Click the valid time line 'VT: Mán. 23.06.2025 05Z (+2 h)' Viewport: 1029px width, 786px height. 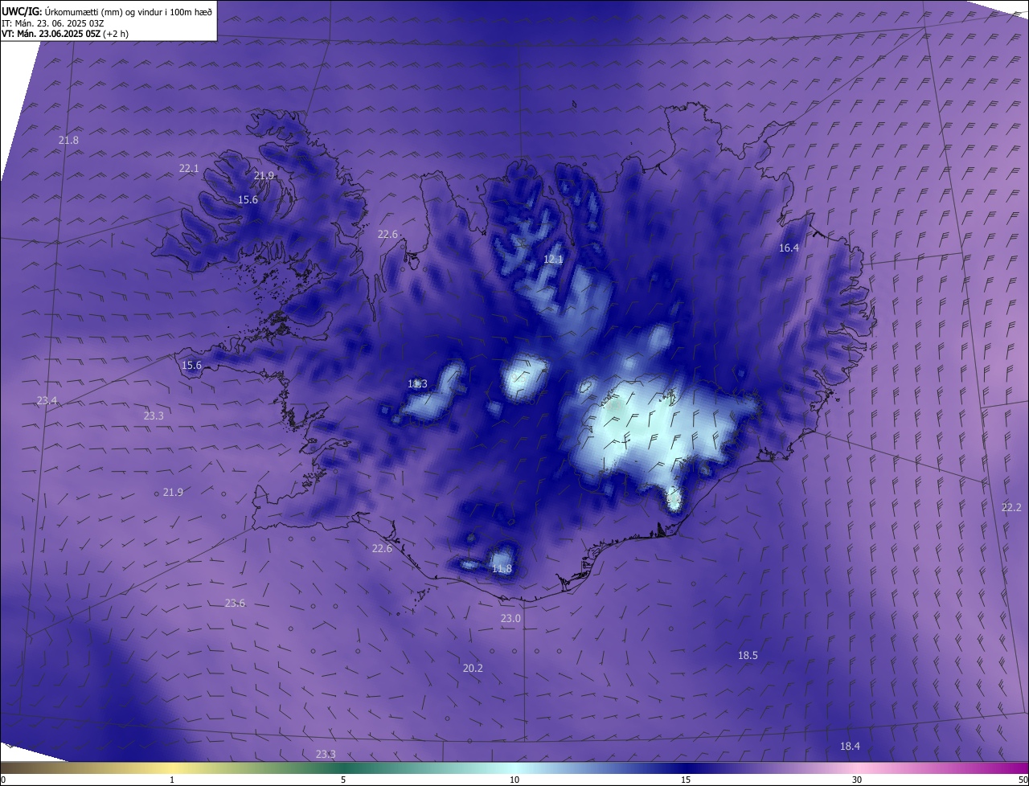[65, 34]
